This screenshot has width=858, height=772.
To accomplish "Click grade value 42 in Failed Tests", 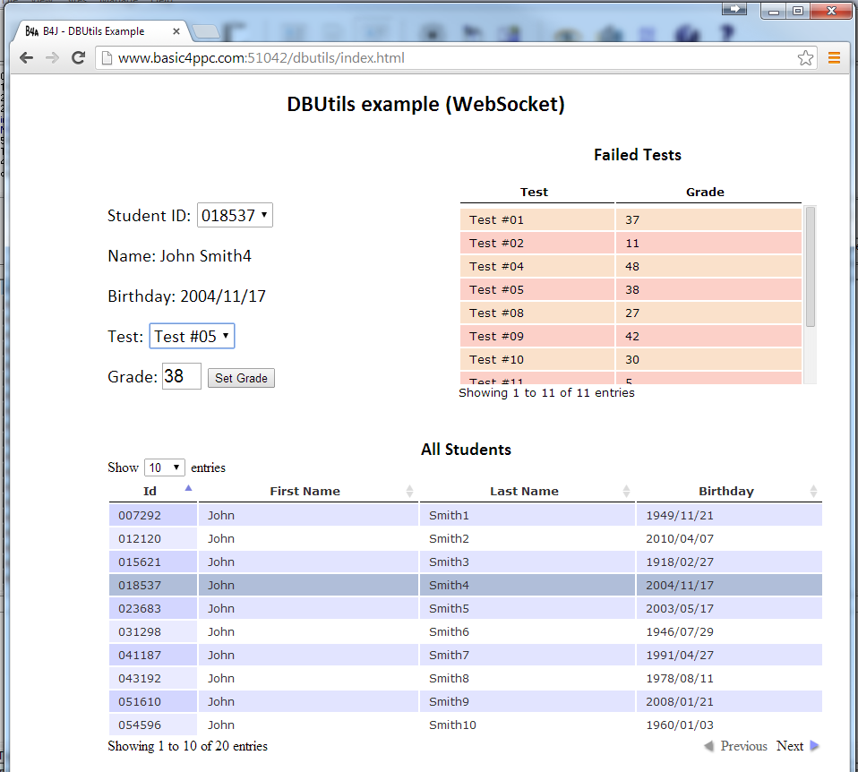I will [708, 336].
